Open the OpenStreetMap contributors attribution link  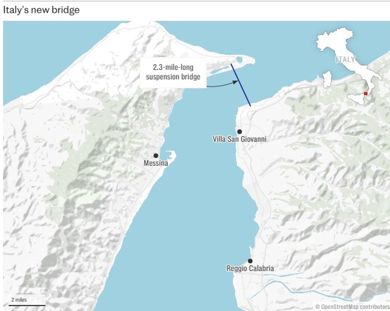[353, 306]
